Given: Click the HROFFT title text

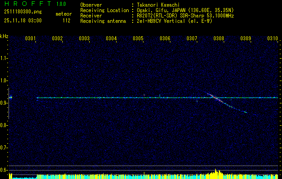Looking at the screenshot, I should tap(28, 4).
